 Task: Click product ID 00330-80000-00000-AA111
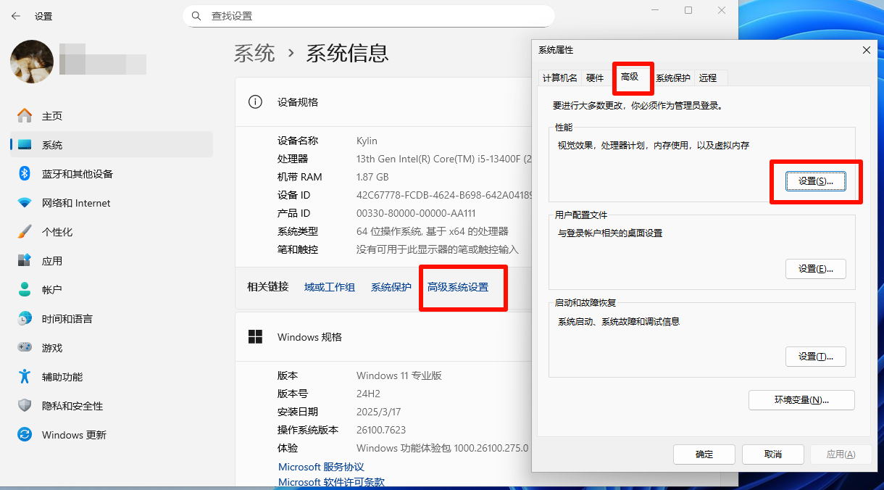[x=416, y=213]
